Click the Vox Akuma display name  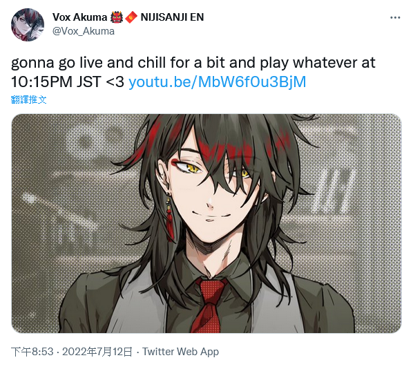pos(79,17)
